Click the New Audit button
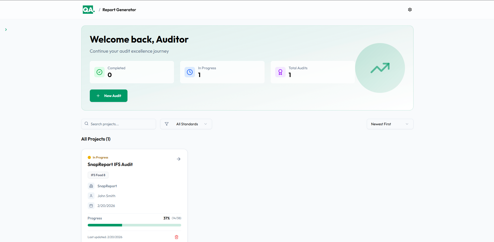 tap(109, 96)
